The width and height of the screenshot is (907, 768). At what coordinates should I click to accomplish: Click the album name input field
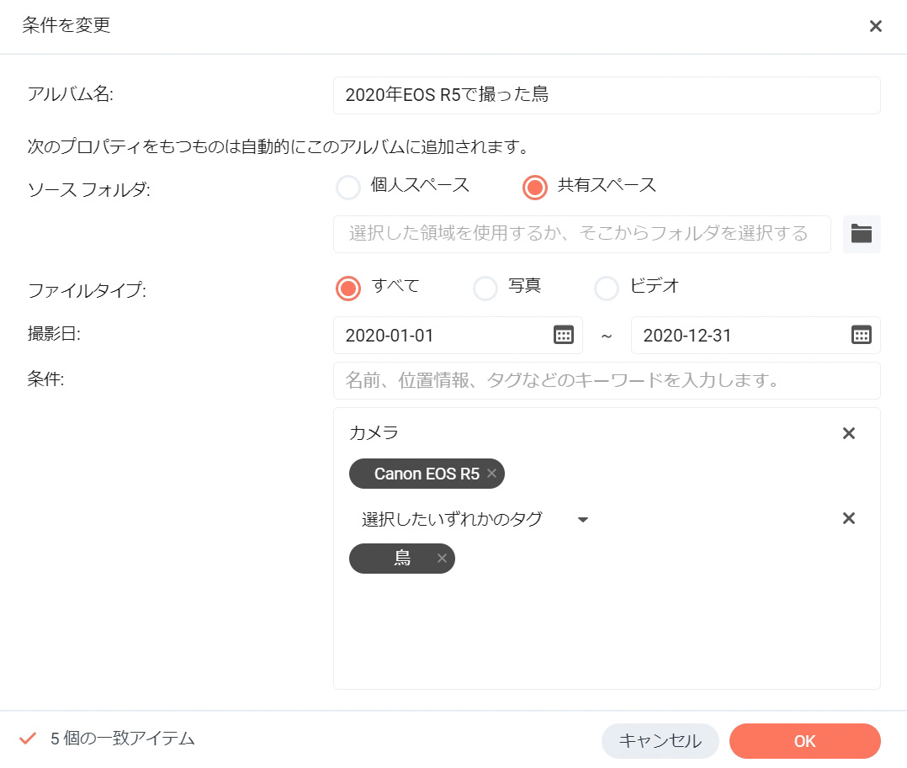pos(606,96)
